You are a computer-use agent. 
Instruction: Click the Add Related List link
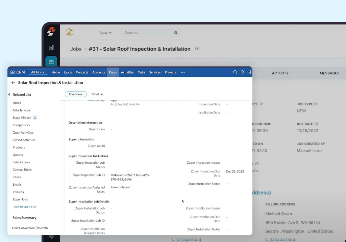point(25,207)
